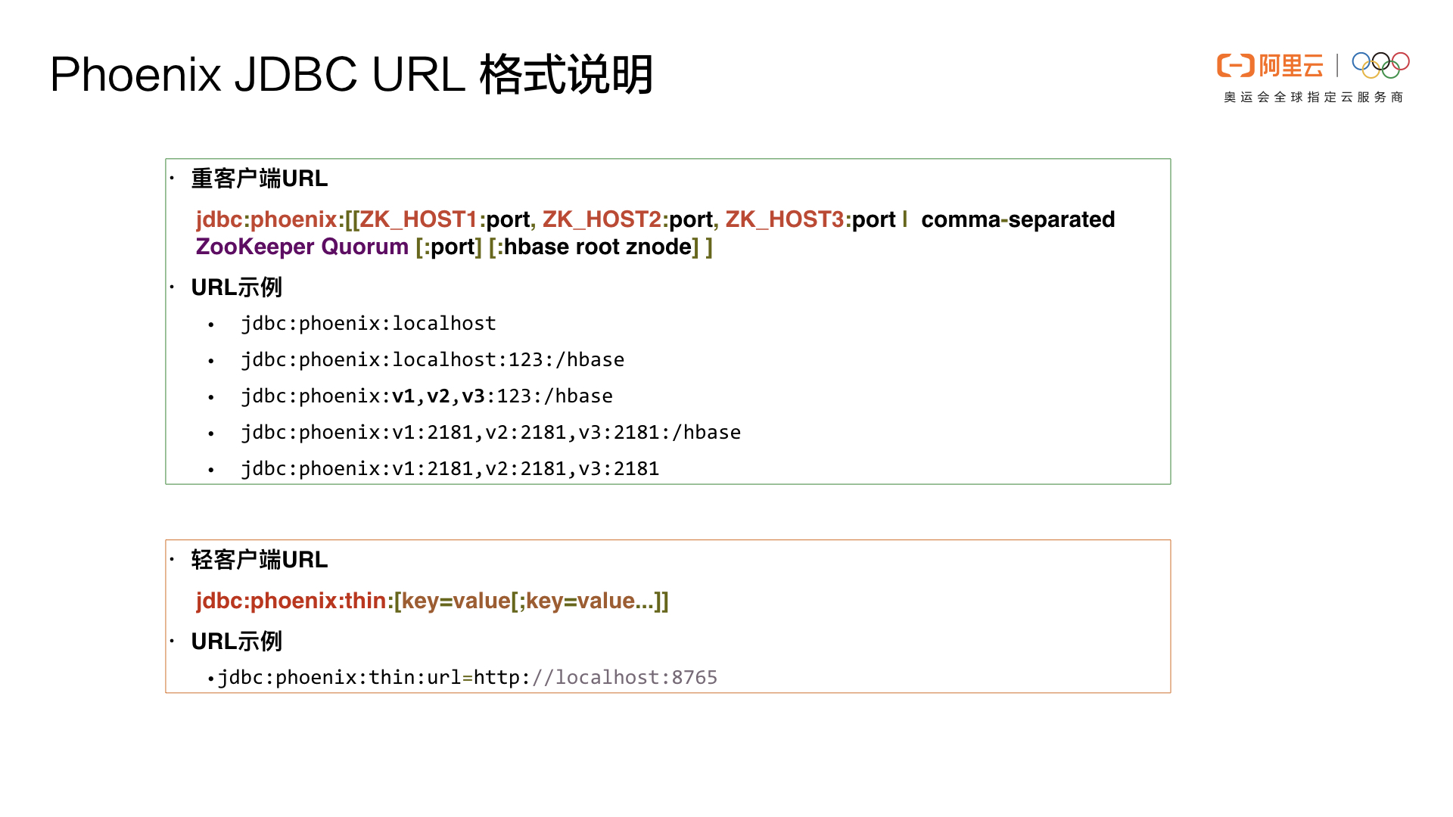Viewport: 1453px width, 817px height.
Task: Click the thin URL http://localhost:8765 example
Action: click(467, 678)
